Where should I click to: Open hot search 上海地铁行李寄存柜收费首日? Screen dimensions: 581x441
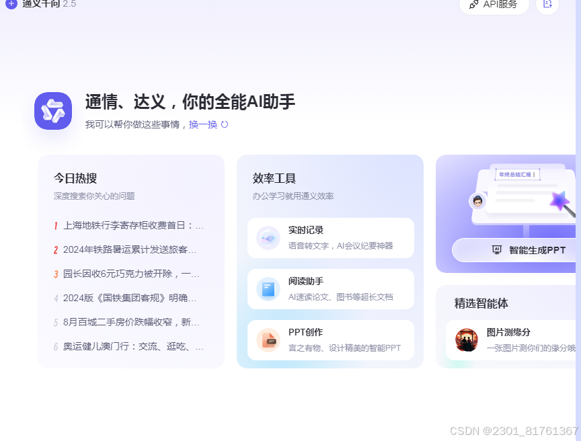133,225
